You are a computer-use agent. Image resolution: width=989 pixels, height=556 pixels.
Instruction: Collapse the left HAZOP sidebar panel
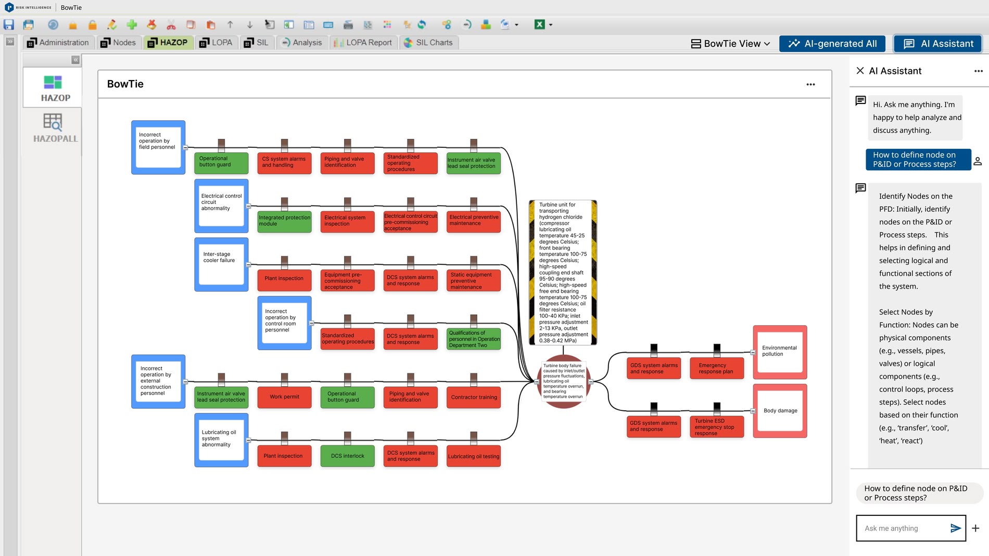tap(75, 60)
